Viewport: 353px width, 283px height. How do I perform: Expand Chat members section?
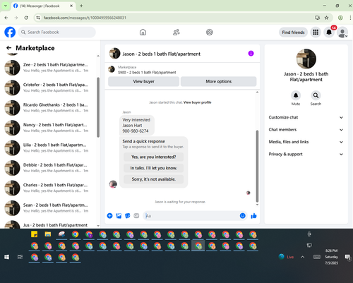[x=306, y=130]
